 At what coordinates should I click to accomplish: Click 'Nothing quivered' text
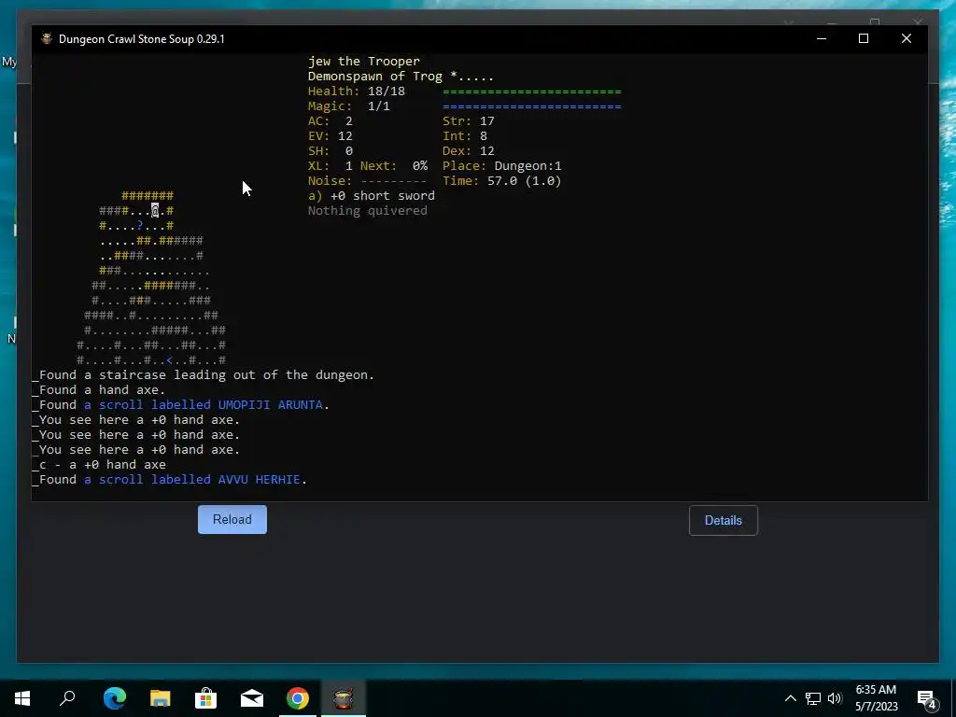click(368, 210)
